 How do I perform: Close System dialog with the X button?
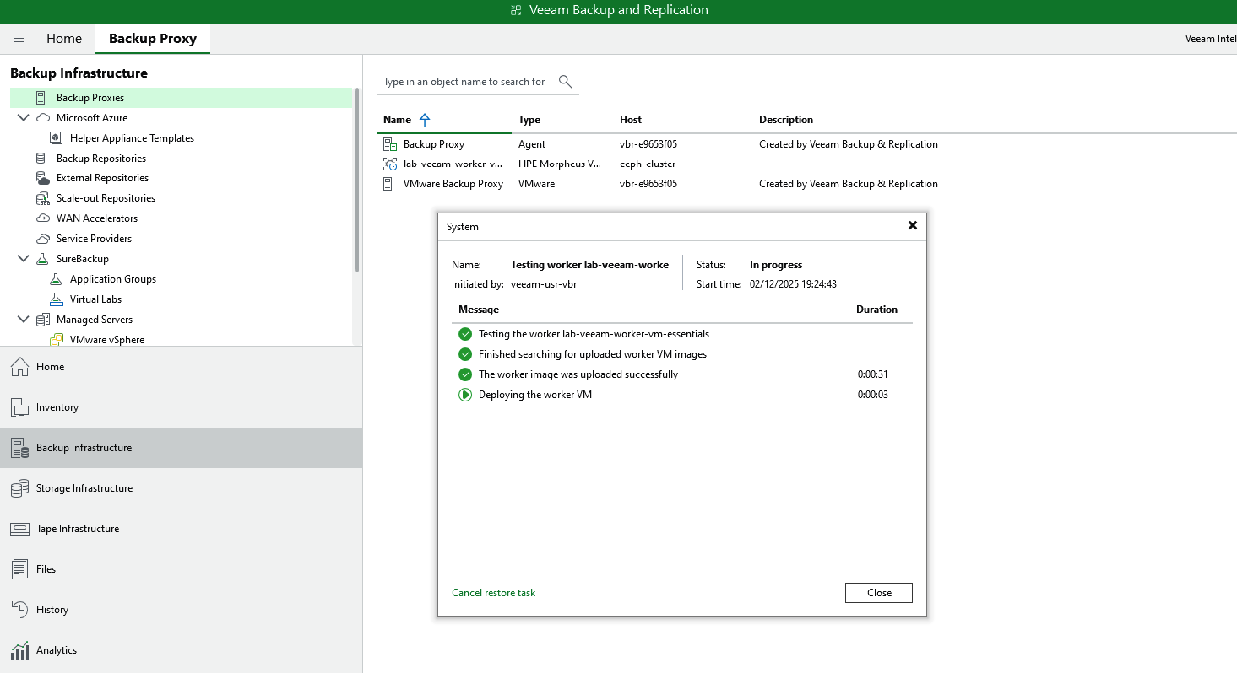912,226
